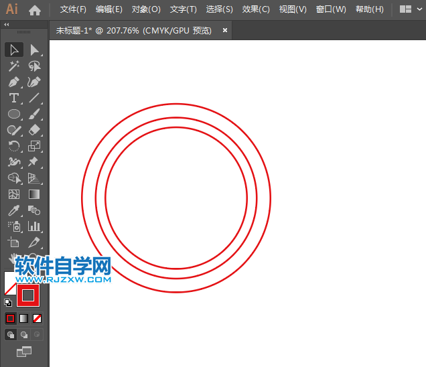Set paint to None
This screenshot has height=367, width=426.
(x=38, y=318)
